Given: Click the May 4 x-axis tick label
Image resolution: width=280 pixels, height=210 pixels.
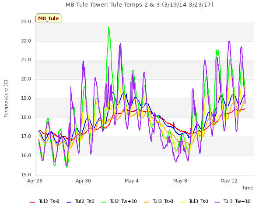Looking at the screenshot, I should pos(132,181).
